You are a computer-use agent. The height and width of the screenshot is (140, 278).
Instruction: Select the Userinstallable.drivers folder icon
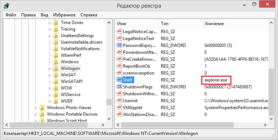[x=56, y=42]
